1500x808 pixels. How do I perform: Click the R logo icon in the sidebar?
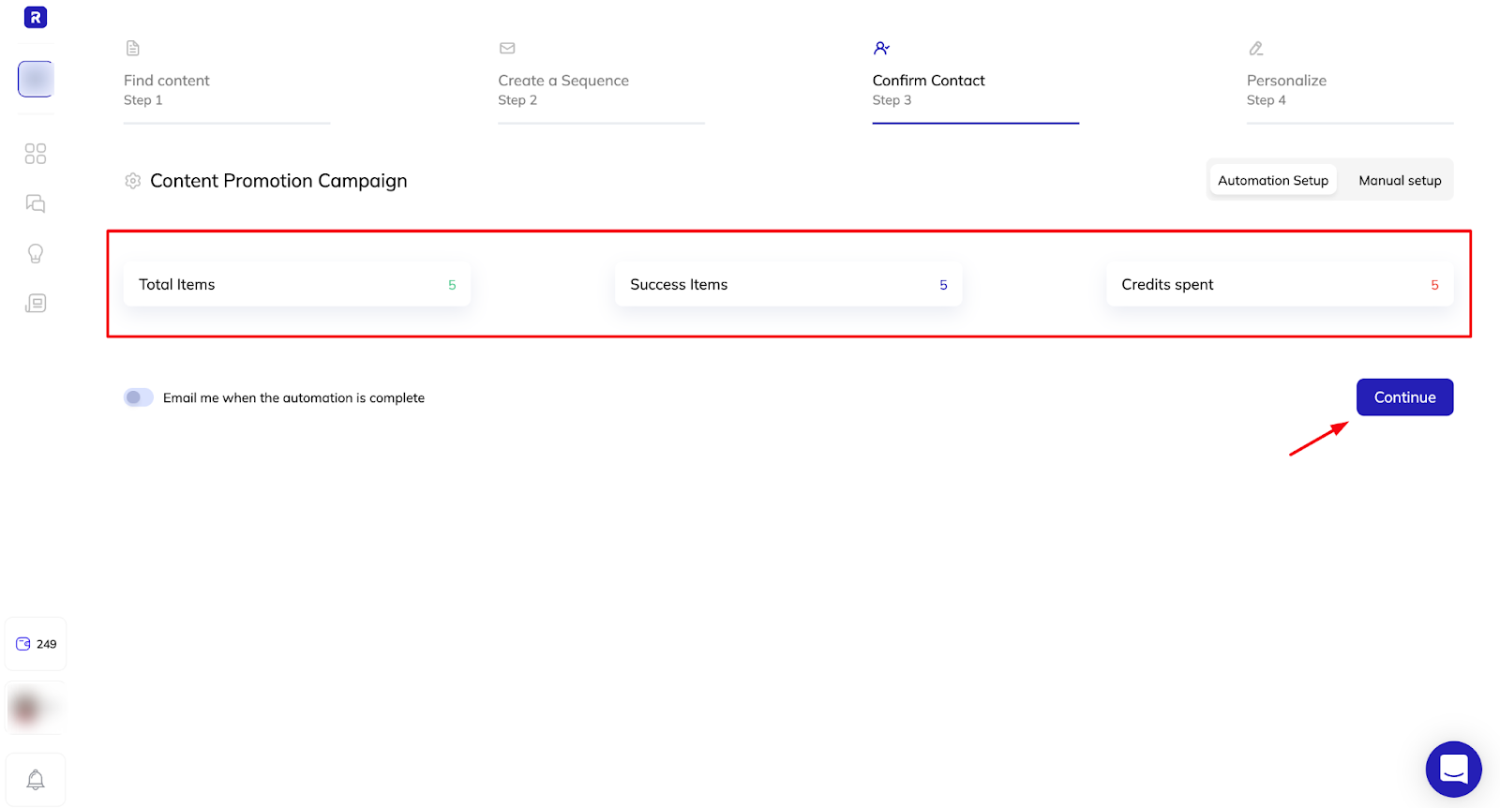tap(36, 17)
